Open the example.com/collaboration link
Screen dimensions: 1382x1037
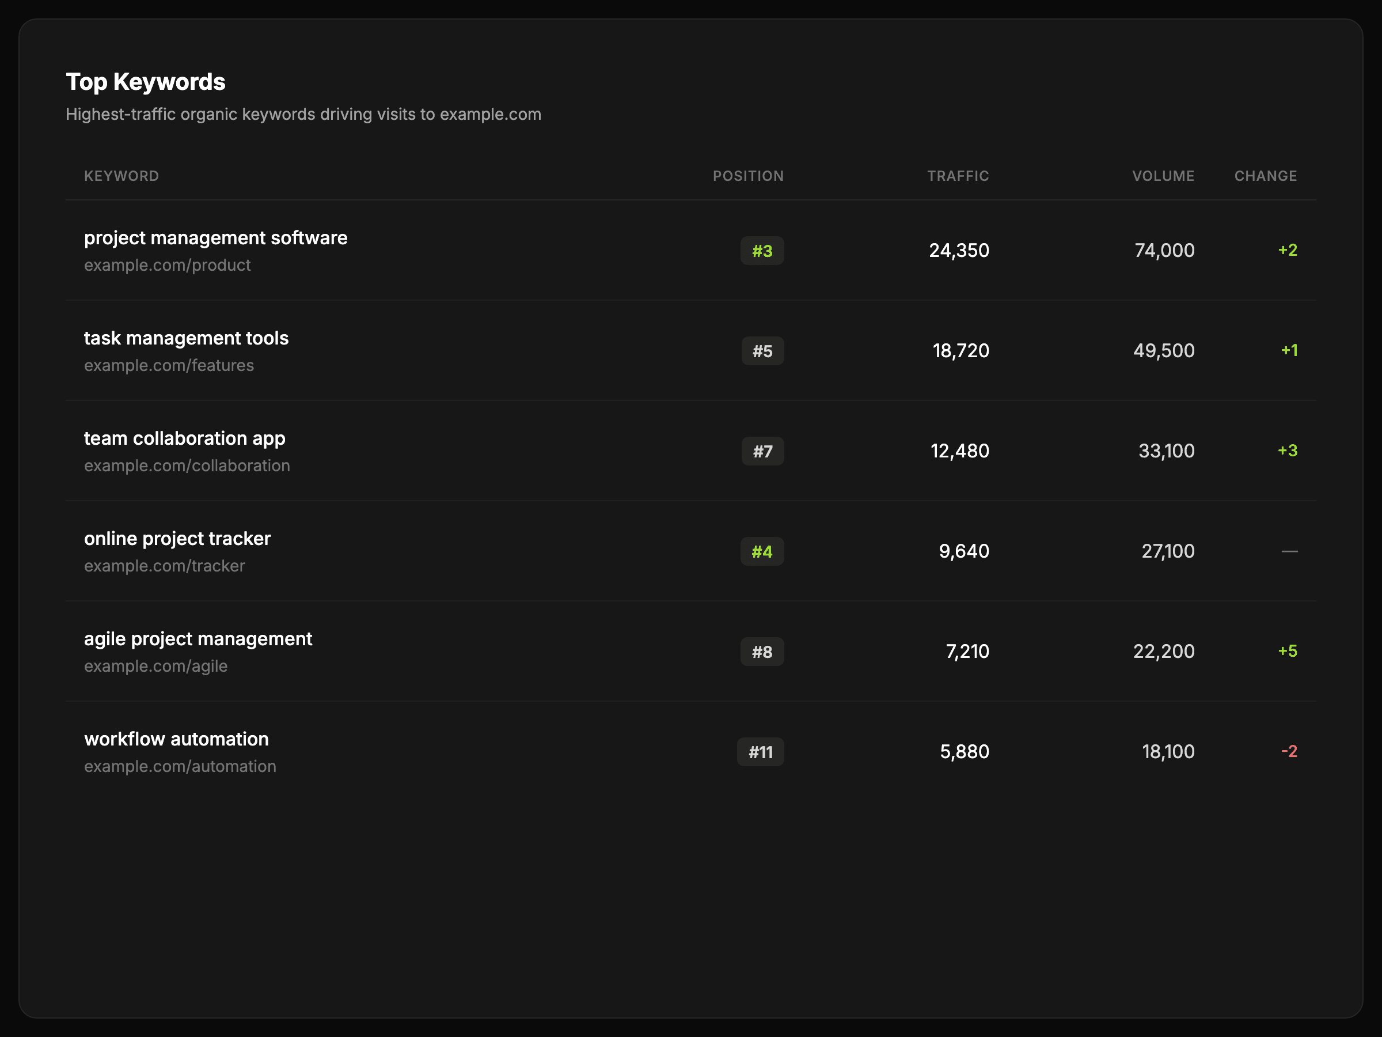coord(187,465)
